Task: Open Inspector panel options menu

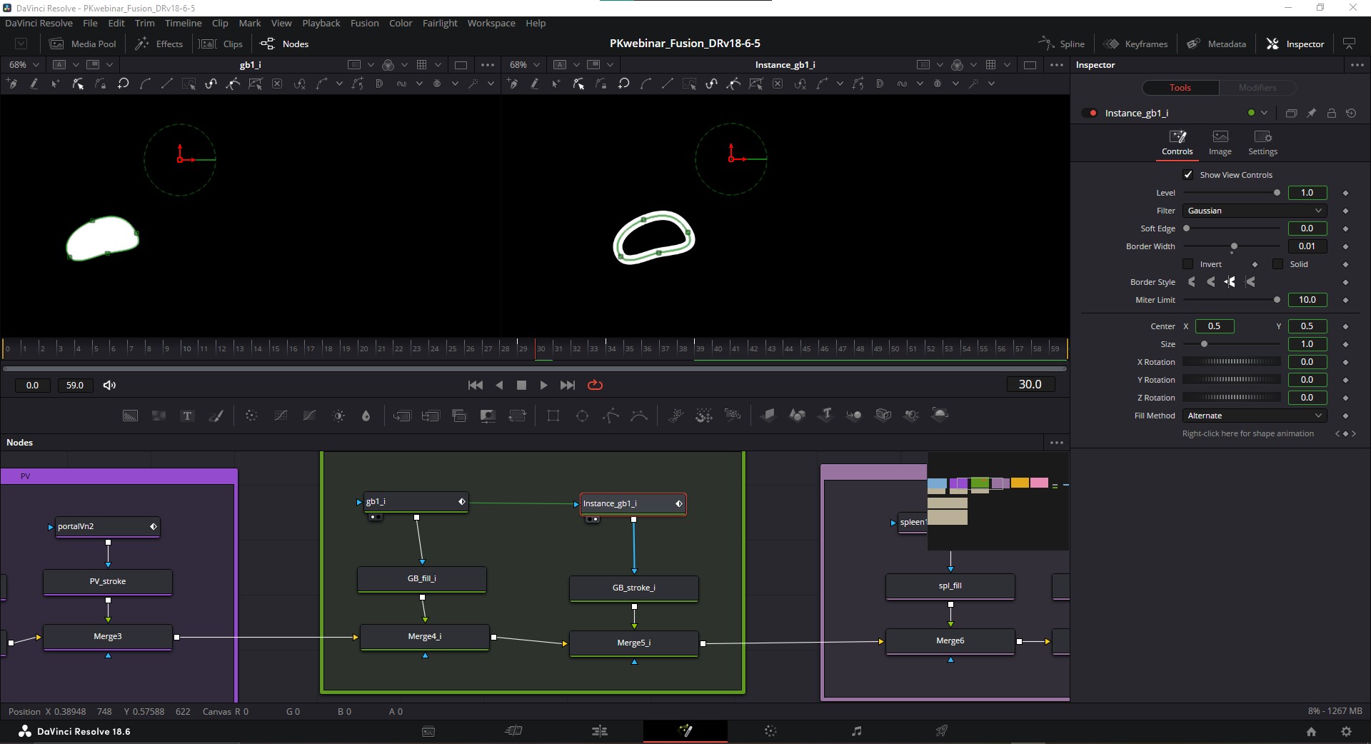Action: (1357, 65)
